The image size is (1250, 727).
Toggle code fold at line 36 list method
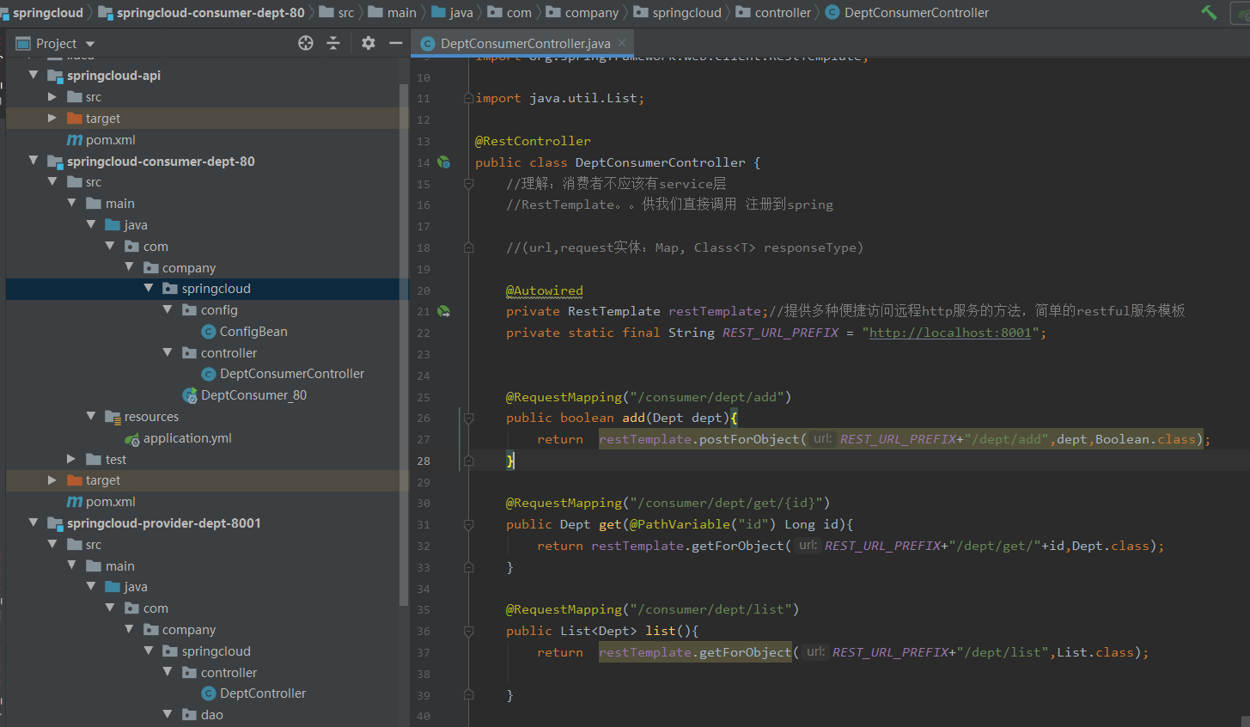[x=469, y=631]
